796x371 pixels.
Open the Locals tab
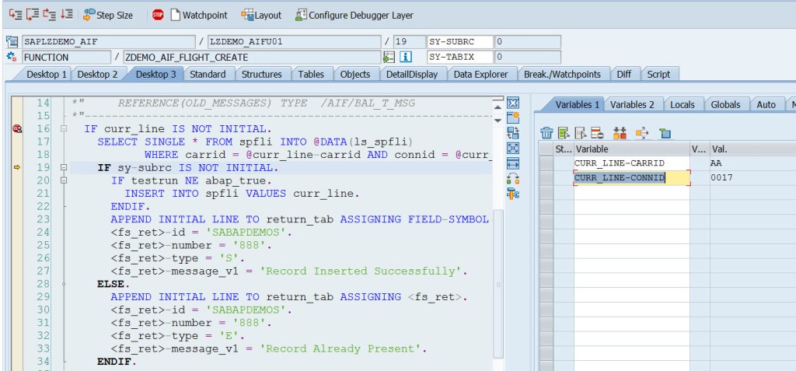click(683, 105)
